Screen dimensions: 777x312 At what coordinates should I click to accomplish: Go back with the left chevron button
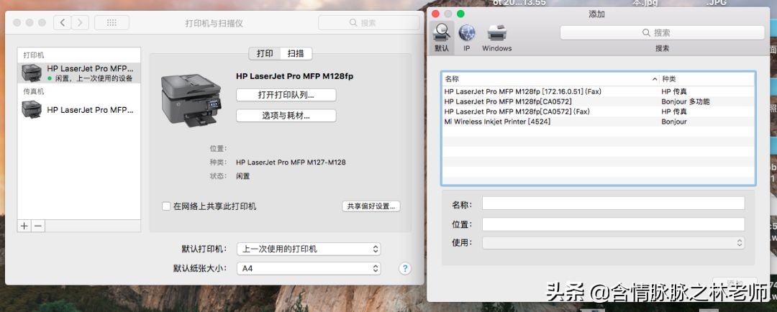[62, 23]
